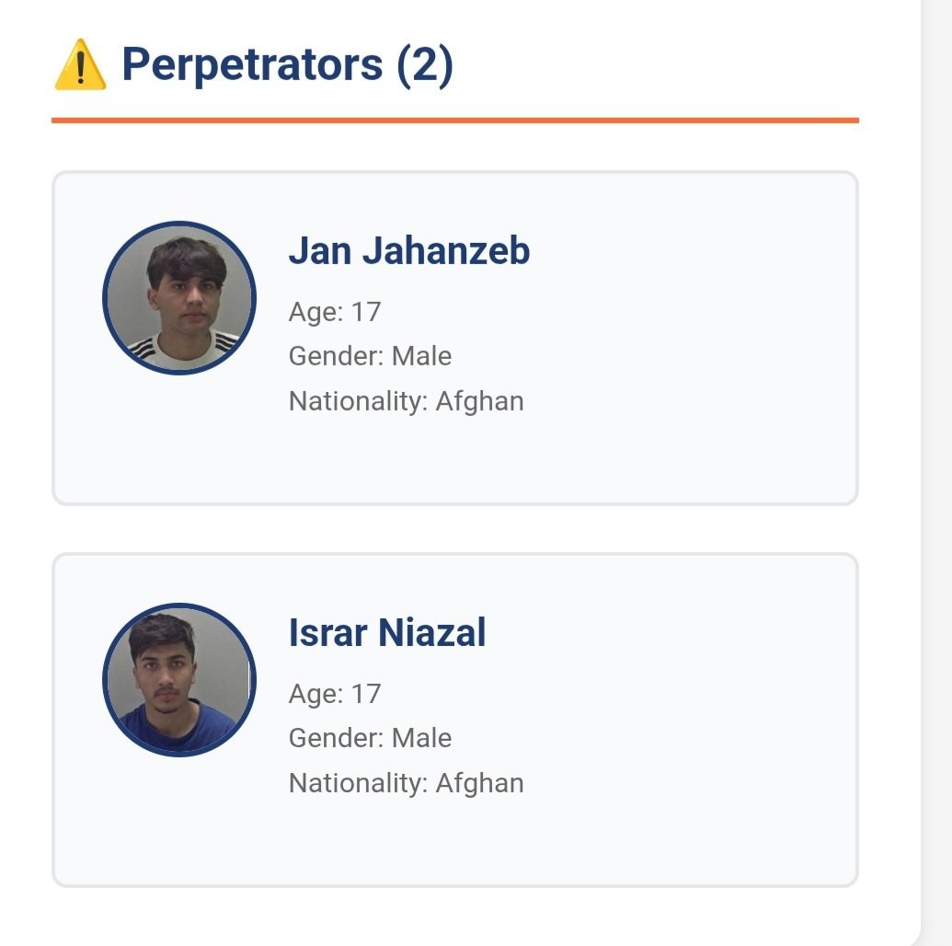
Task: Open Israr Niazal's profile photo
Action: 179,679
